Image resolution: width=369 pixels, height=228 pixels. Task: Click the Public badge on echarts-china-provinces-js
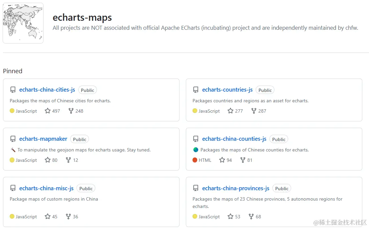point(282,189)
